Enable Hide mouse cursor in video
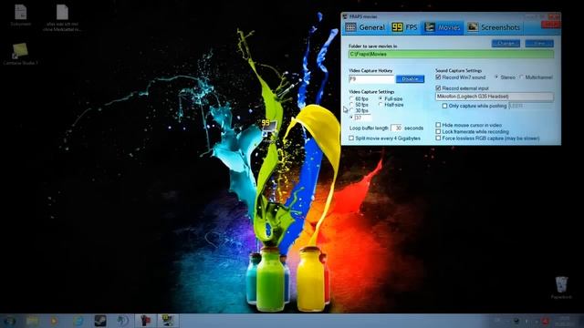Screen dimensions: 584x328 (x=468, y=126)
